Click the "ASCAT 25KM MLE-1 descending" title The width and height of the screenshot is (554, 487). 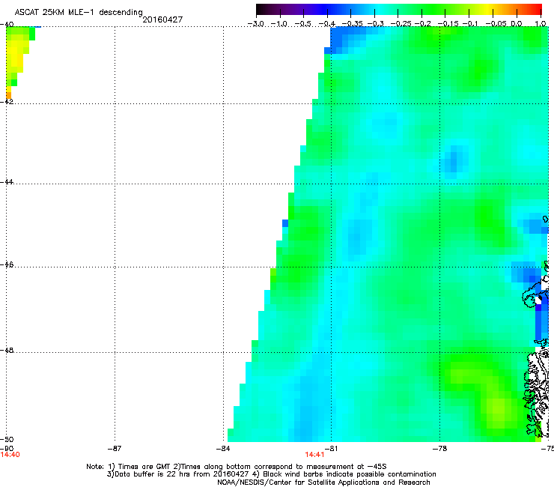point(79,12)
